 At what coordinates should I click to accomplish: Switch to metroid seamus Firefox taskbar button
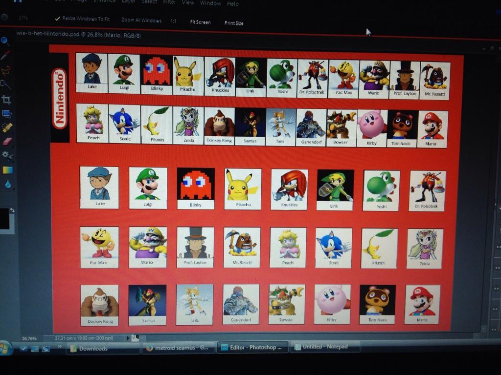pyautogui.click(x=179, y=348)
